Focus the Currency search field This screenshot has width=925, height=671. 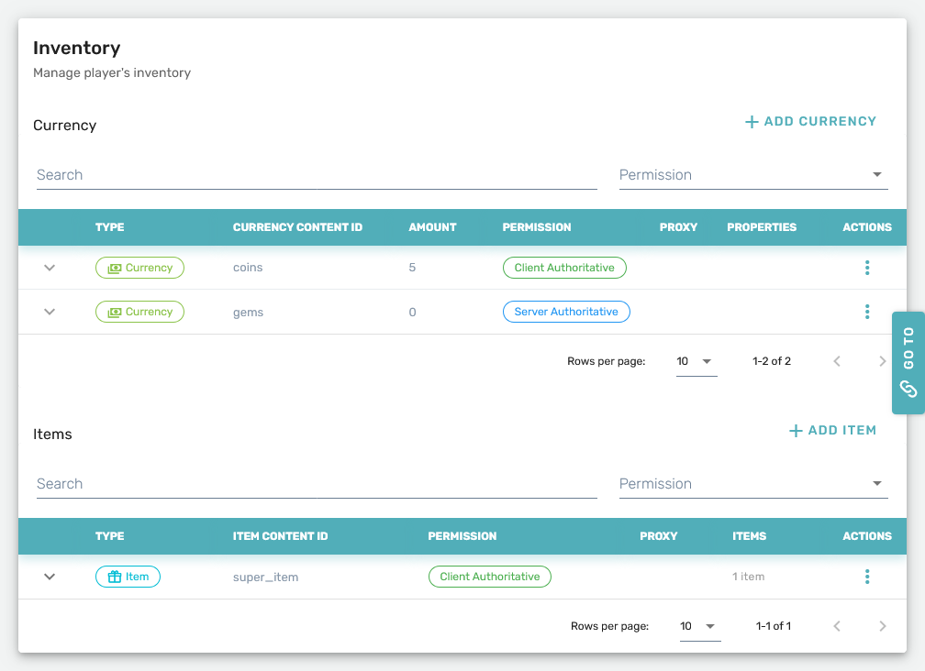317,175
